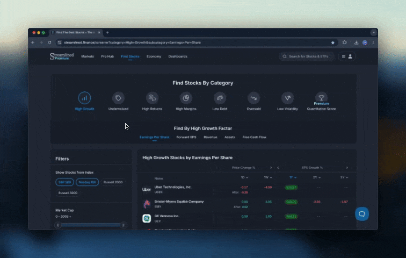Open the Economy nav menu
The image size is (406, 258).
pos(154,56)
